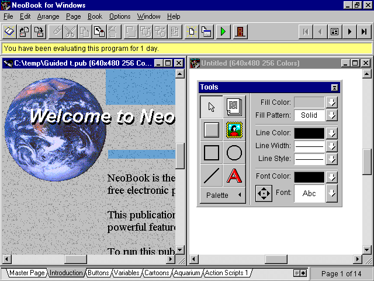Expand the Line Width dropdown
Screen dimensions: 374x281
coord(332,146)
